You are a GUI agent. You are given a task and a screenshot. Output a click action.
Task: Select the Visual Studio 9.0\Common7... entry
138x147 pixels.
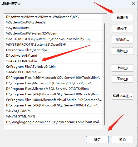click(x=53, y=100)
